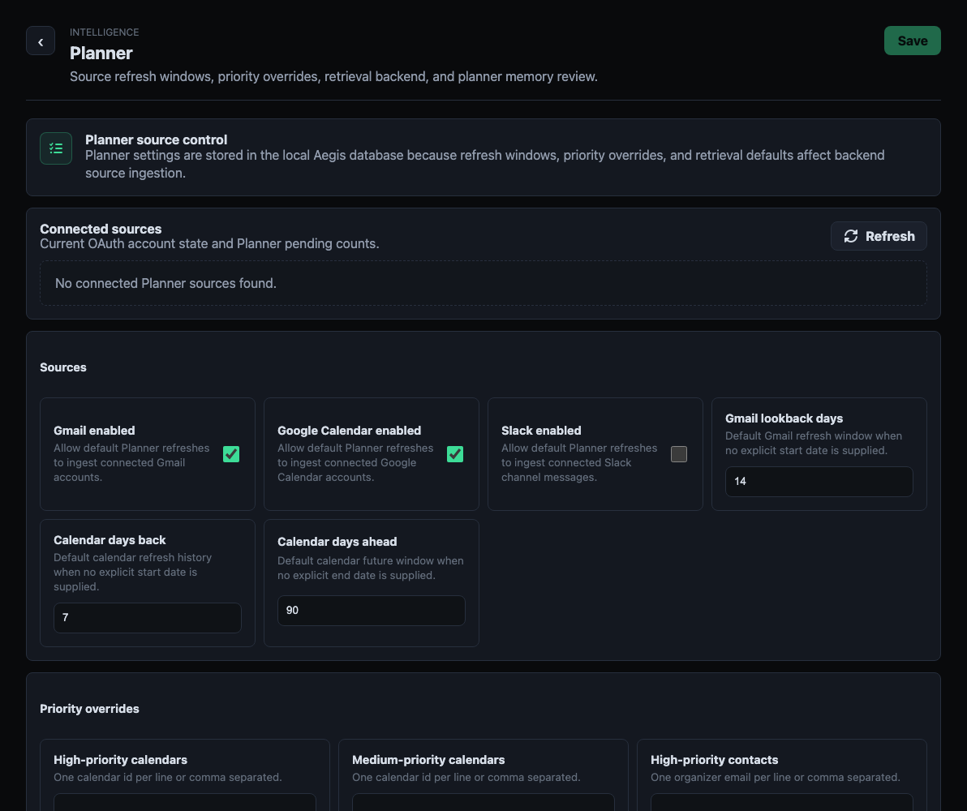Click the Medium-priority calendars label
The image size is (967, 811).
[x=428, y=760]
